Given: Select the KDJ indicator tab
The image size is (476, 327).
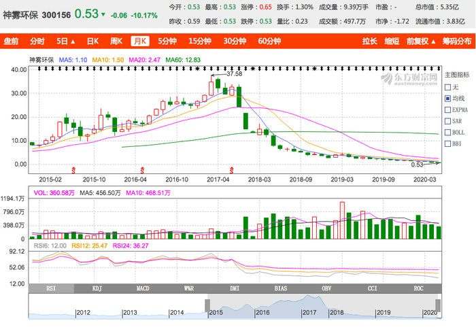Looking at the screenshot, I should click(97, 288).
